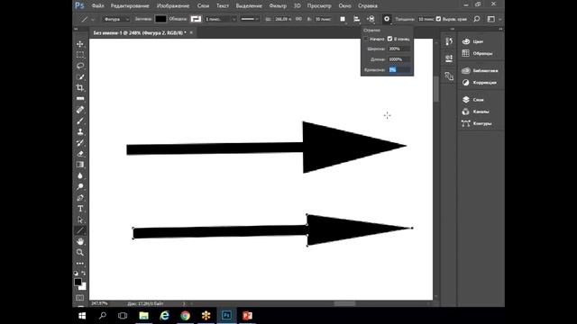Select the Ruler tool
The height and width of the screenshot is (324, 577).
pos(80,99)
